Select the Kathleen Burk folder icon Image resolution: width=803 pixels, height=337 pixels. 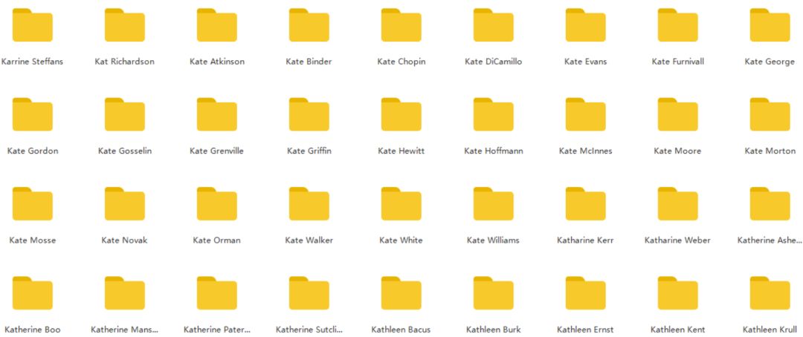[x=493, y=293]
